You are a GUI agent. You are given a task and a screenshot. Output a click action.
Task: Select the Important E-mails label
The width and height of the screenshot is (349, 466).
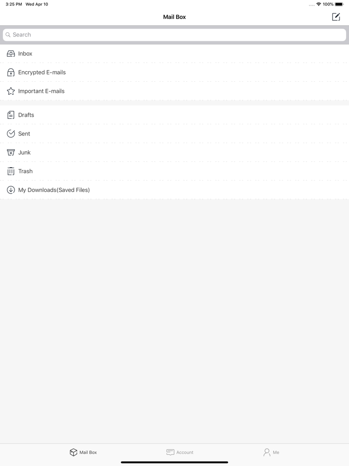[x=41, y=91]
